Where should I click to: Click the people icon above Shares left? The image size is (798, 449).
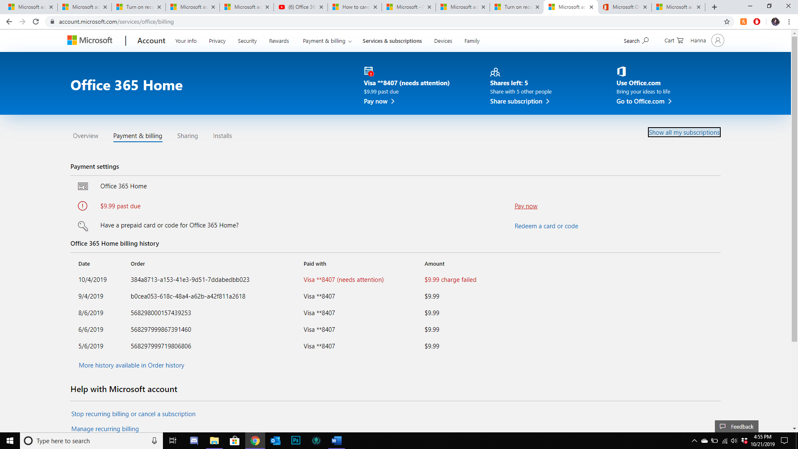tap(495, 72)
